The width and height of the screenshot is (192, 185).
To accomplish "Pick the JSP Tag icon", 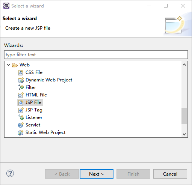I will coord(21,110).
